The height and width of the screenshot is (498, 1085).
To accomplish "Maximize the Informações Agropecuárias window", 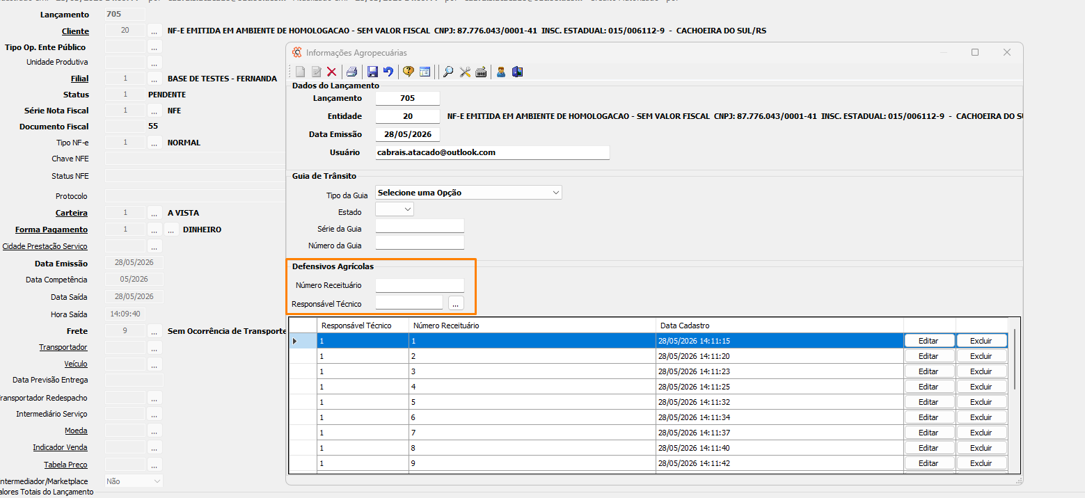I will click(974, 52).
